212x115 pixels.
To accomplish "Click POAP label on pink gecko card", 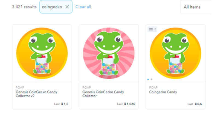I will point(86,87).
